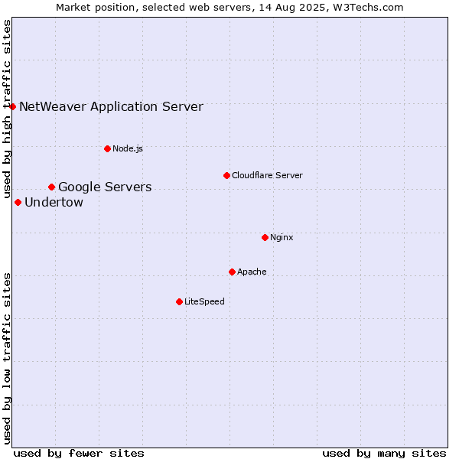Viewport: 459px width, 459px height.
Task: Click the LiteSpeed red data point
Action: (180, 302)
